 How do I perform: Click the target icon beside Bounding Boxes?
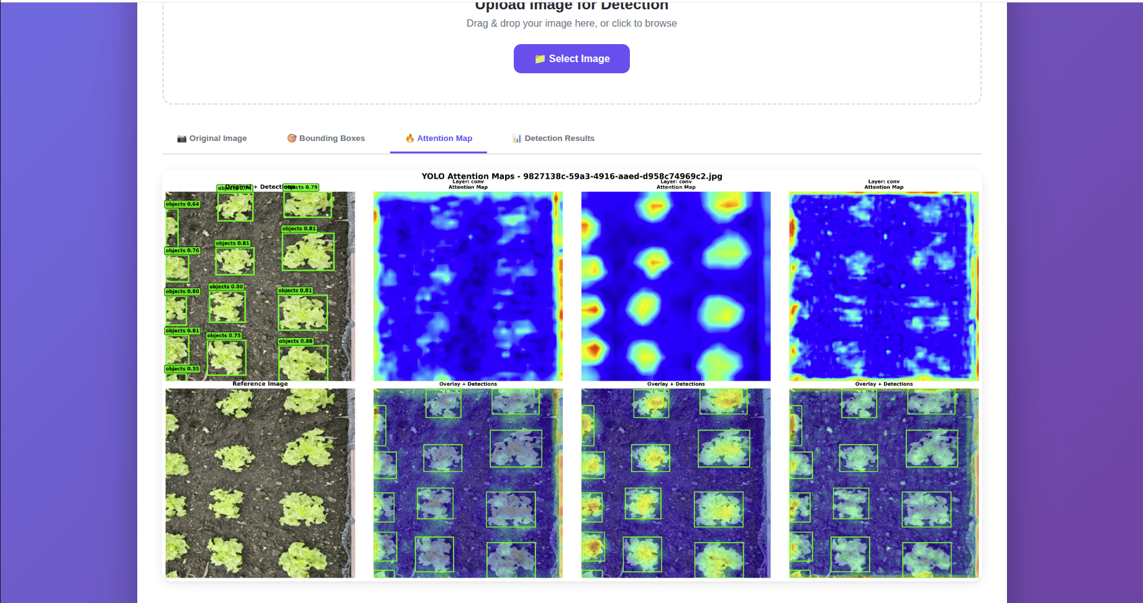click(x=291, y=138)
